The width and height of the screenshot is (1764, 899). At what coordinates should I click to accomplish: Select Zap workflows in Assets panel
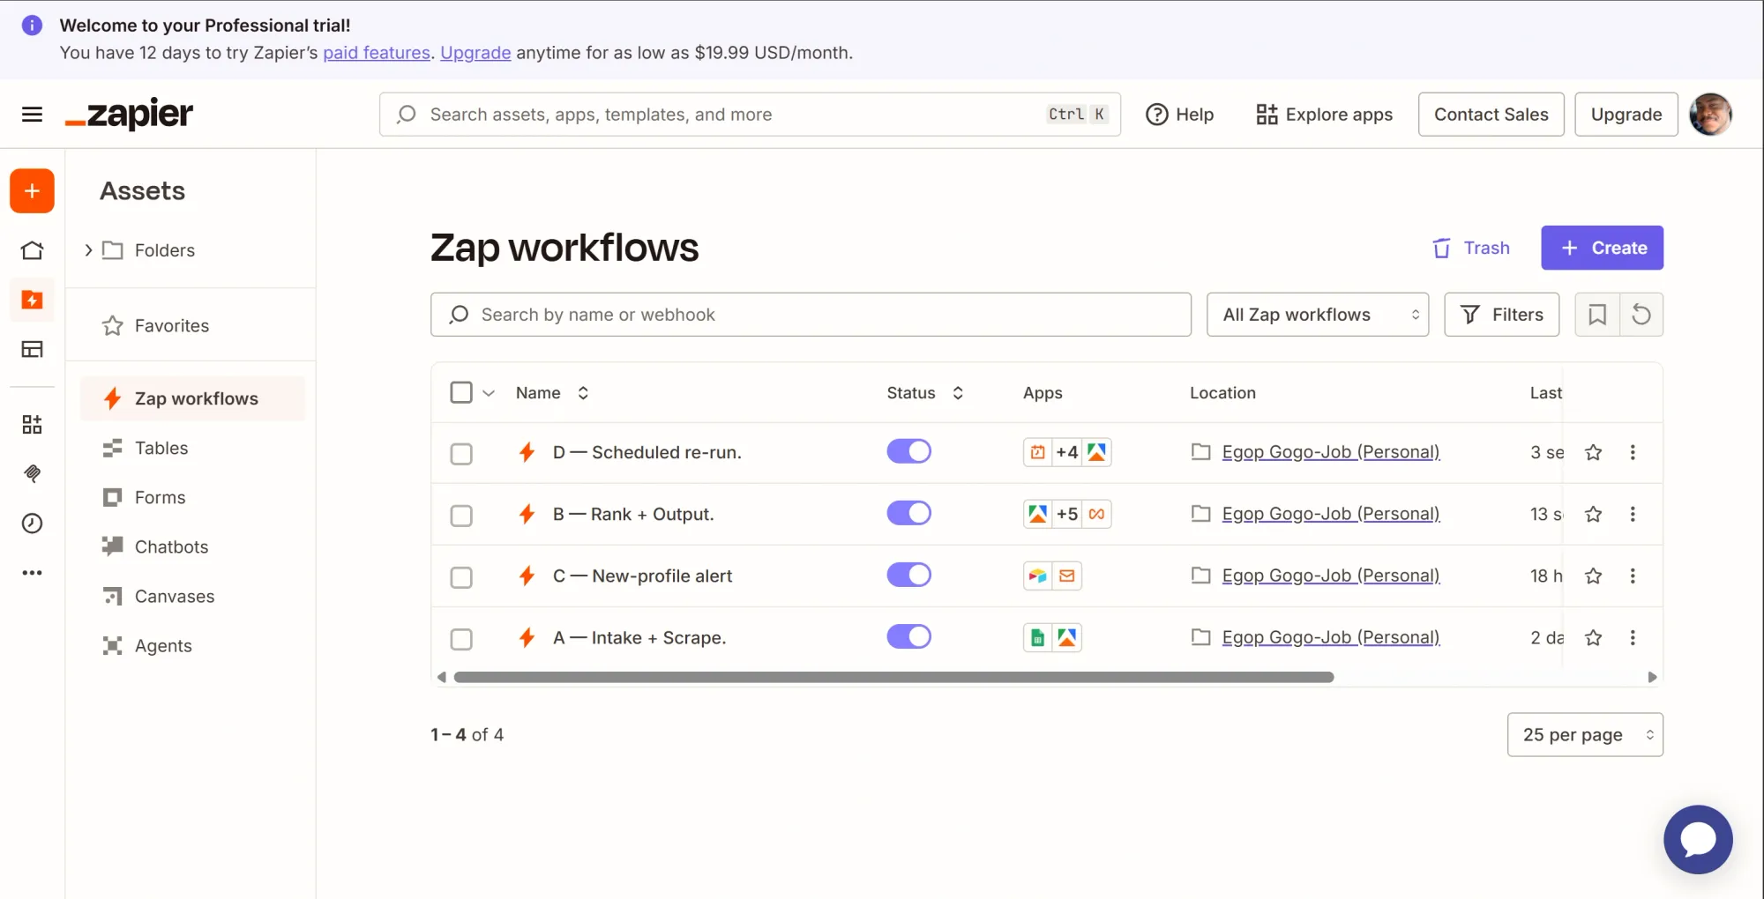[x=192, y=398]
